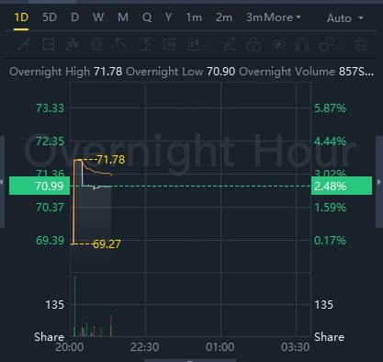Expand the right side panel arrow
This screenshot has height=362, width=383.
[379, 182]
